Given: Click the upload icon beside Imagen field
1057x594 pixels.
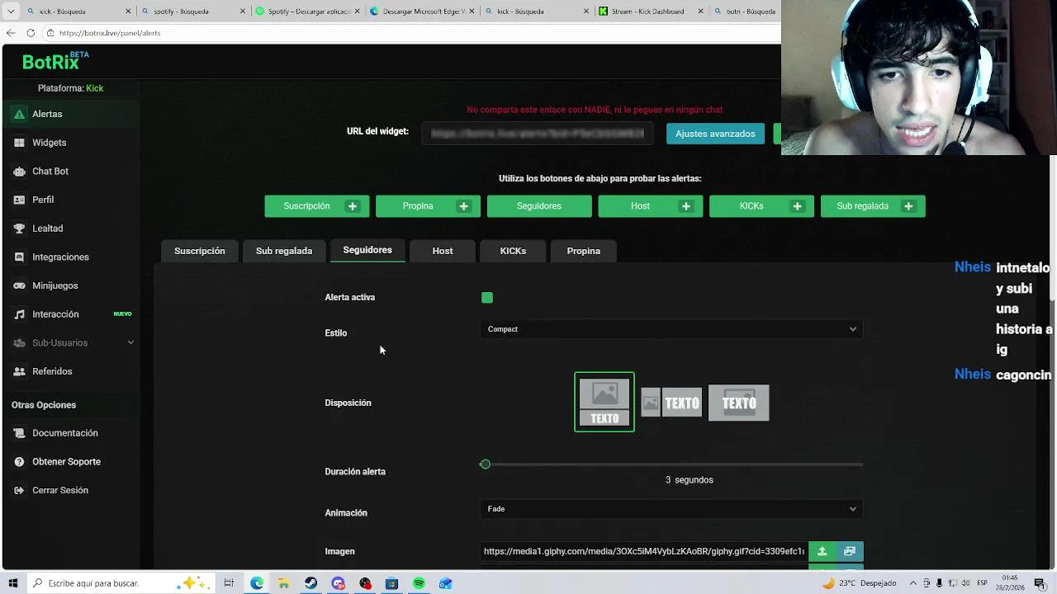Looking at the screenshot, I should [822, 551].
